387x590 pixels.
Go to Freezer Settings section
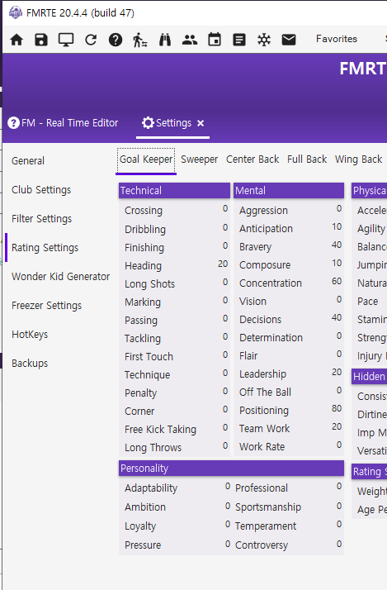pos(46,306)
